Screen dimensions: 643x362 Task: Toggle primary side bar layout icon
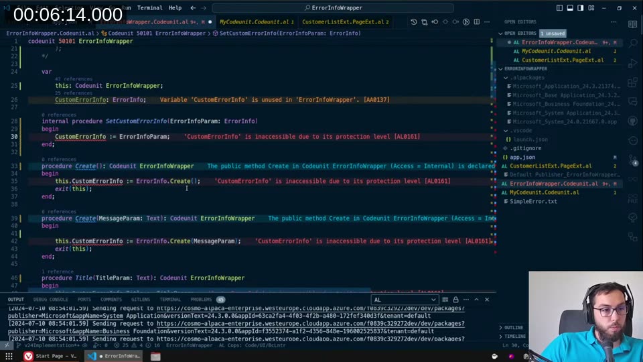pyautogui.click(x=559, y=8)
